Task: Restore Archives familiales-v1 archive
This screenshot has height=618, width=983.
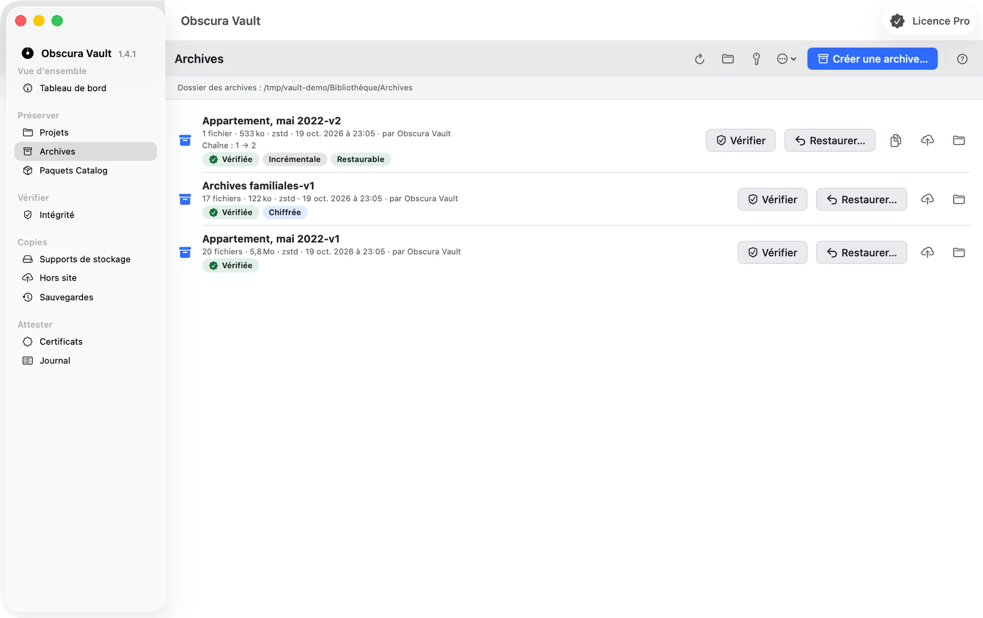Action: click(862, 199)
